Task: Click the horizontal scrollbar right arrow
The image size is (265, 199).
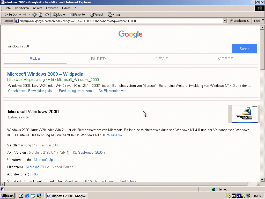Action: pos(258,184)
